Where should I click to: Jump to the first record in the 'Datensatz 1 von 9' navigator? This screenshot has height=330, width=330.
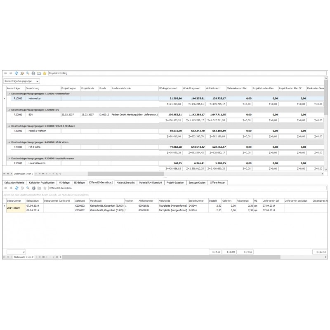click(4, 174)
